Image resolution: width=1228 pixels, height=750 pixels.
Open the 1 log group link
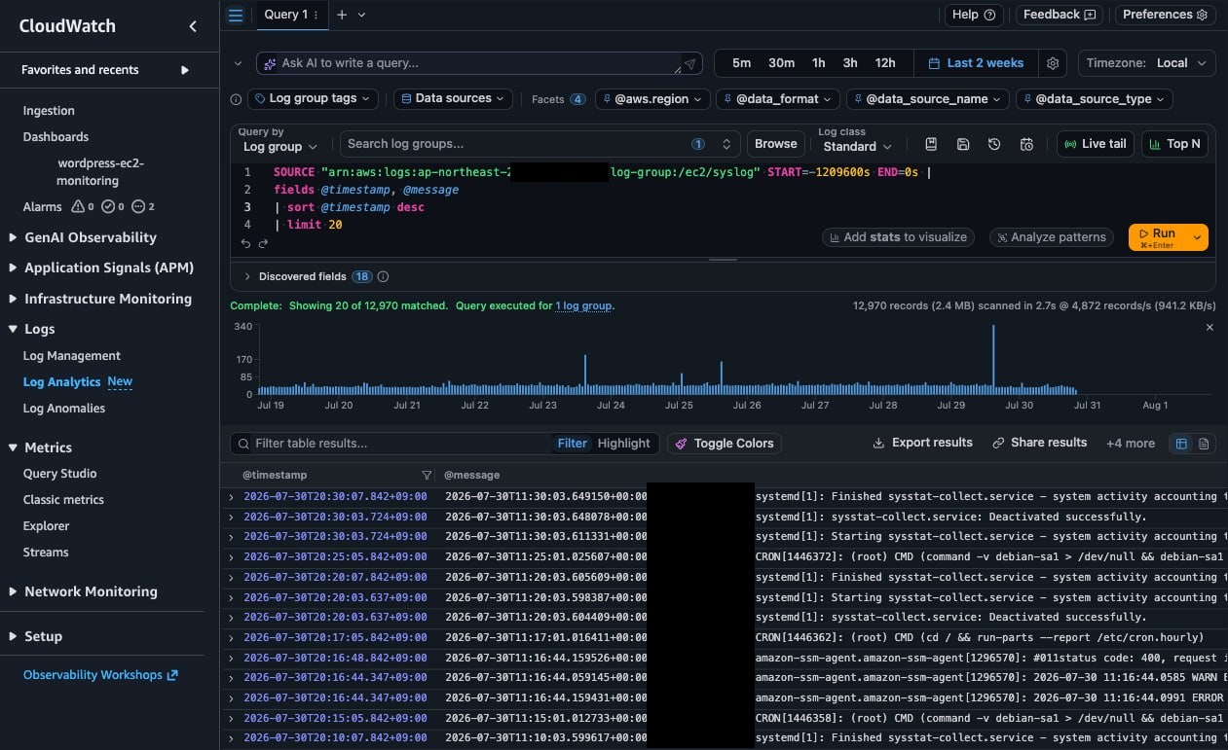(x=583, y=305)
